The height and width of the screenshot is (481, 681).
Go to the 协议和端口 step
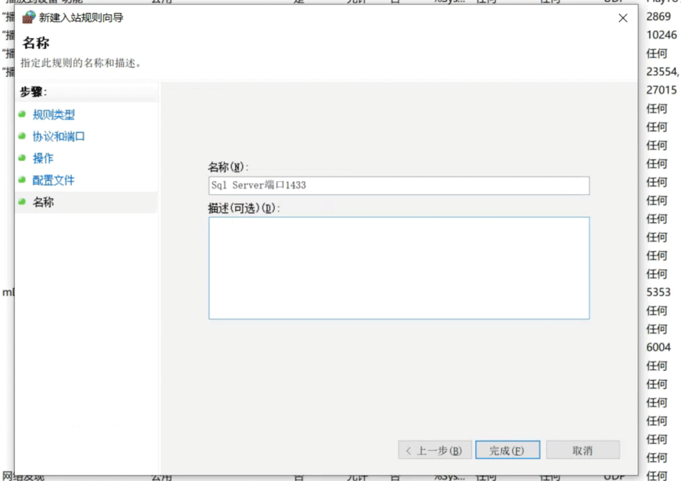(x=59, y=136)
